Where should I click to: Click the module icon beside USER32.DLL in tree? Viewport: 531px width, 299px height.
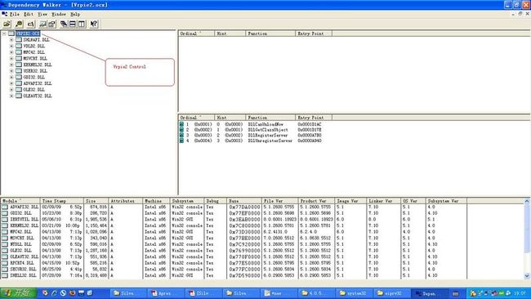coord(19,71)
